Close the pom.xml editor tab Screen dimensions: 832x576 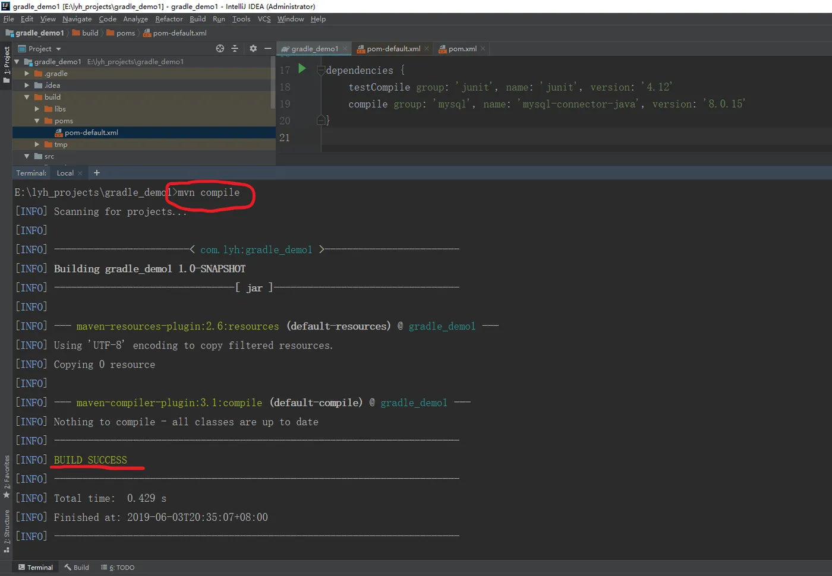pyautogui.click(x=483, y=49)
